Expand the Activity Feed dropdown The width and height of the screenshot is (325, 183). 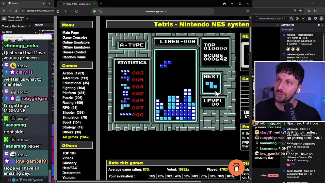[296, 25]
